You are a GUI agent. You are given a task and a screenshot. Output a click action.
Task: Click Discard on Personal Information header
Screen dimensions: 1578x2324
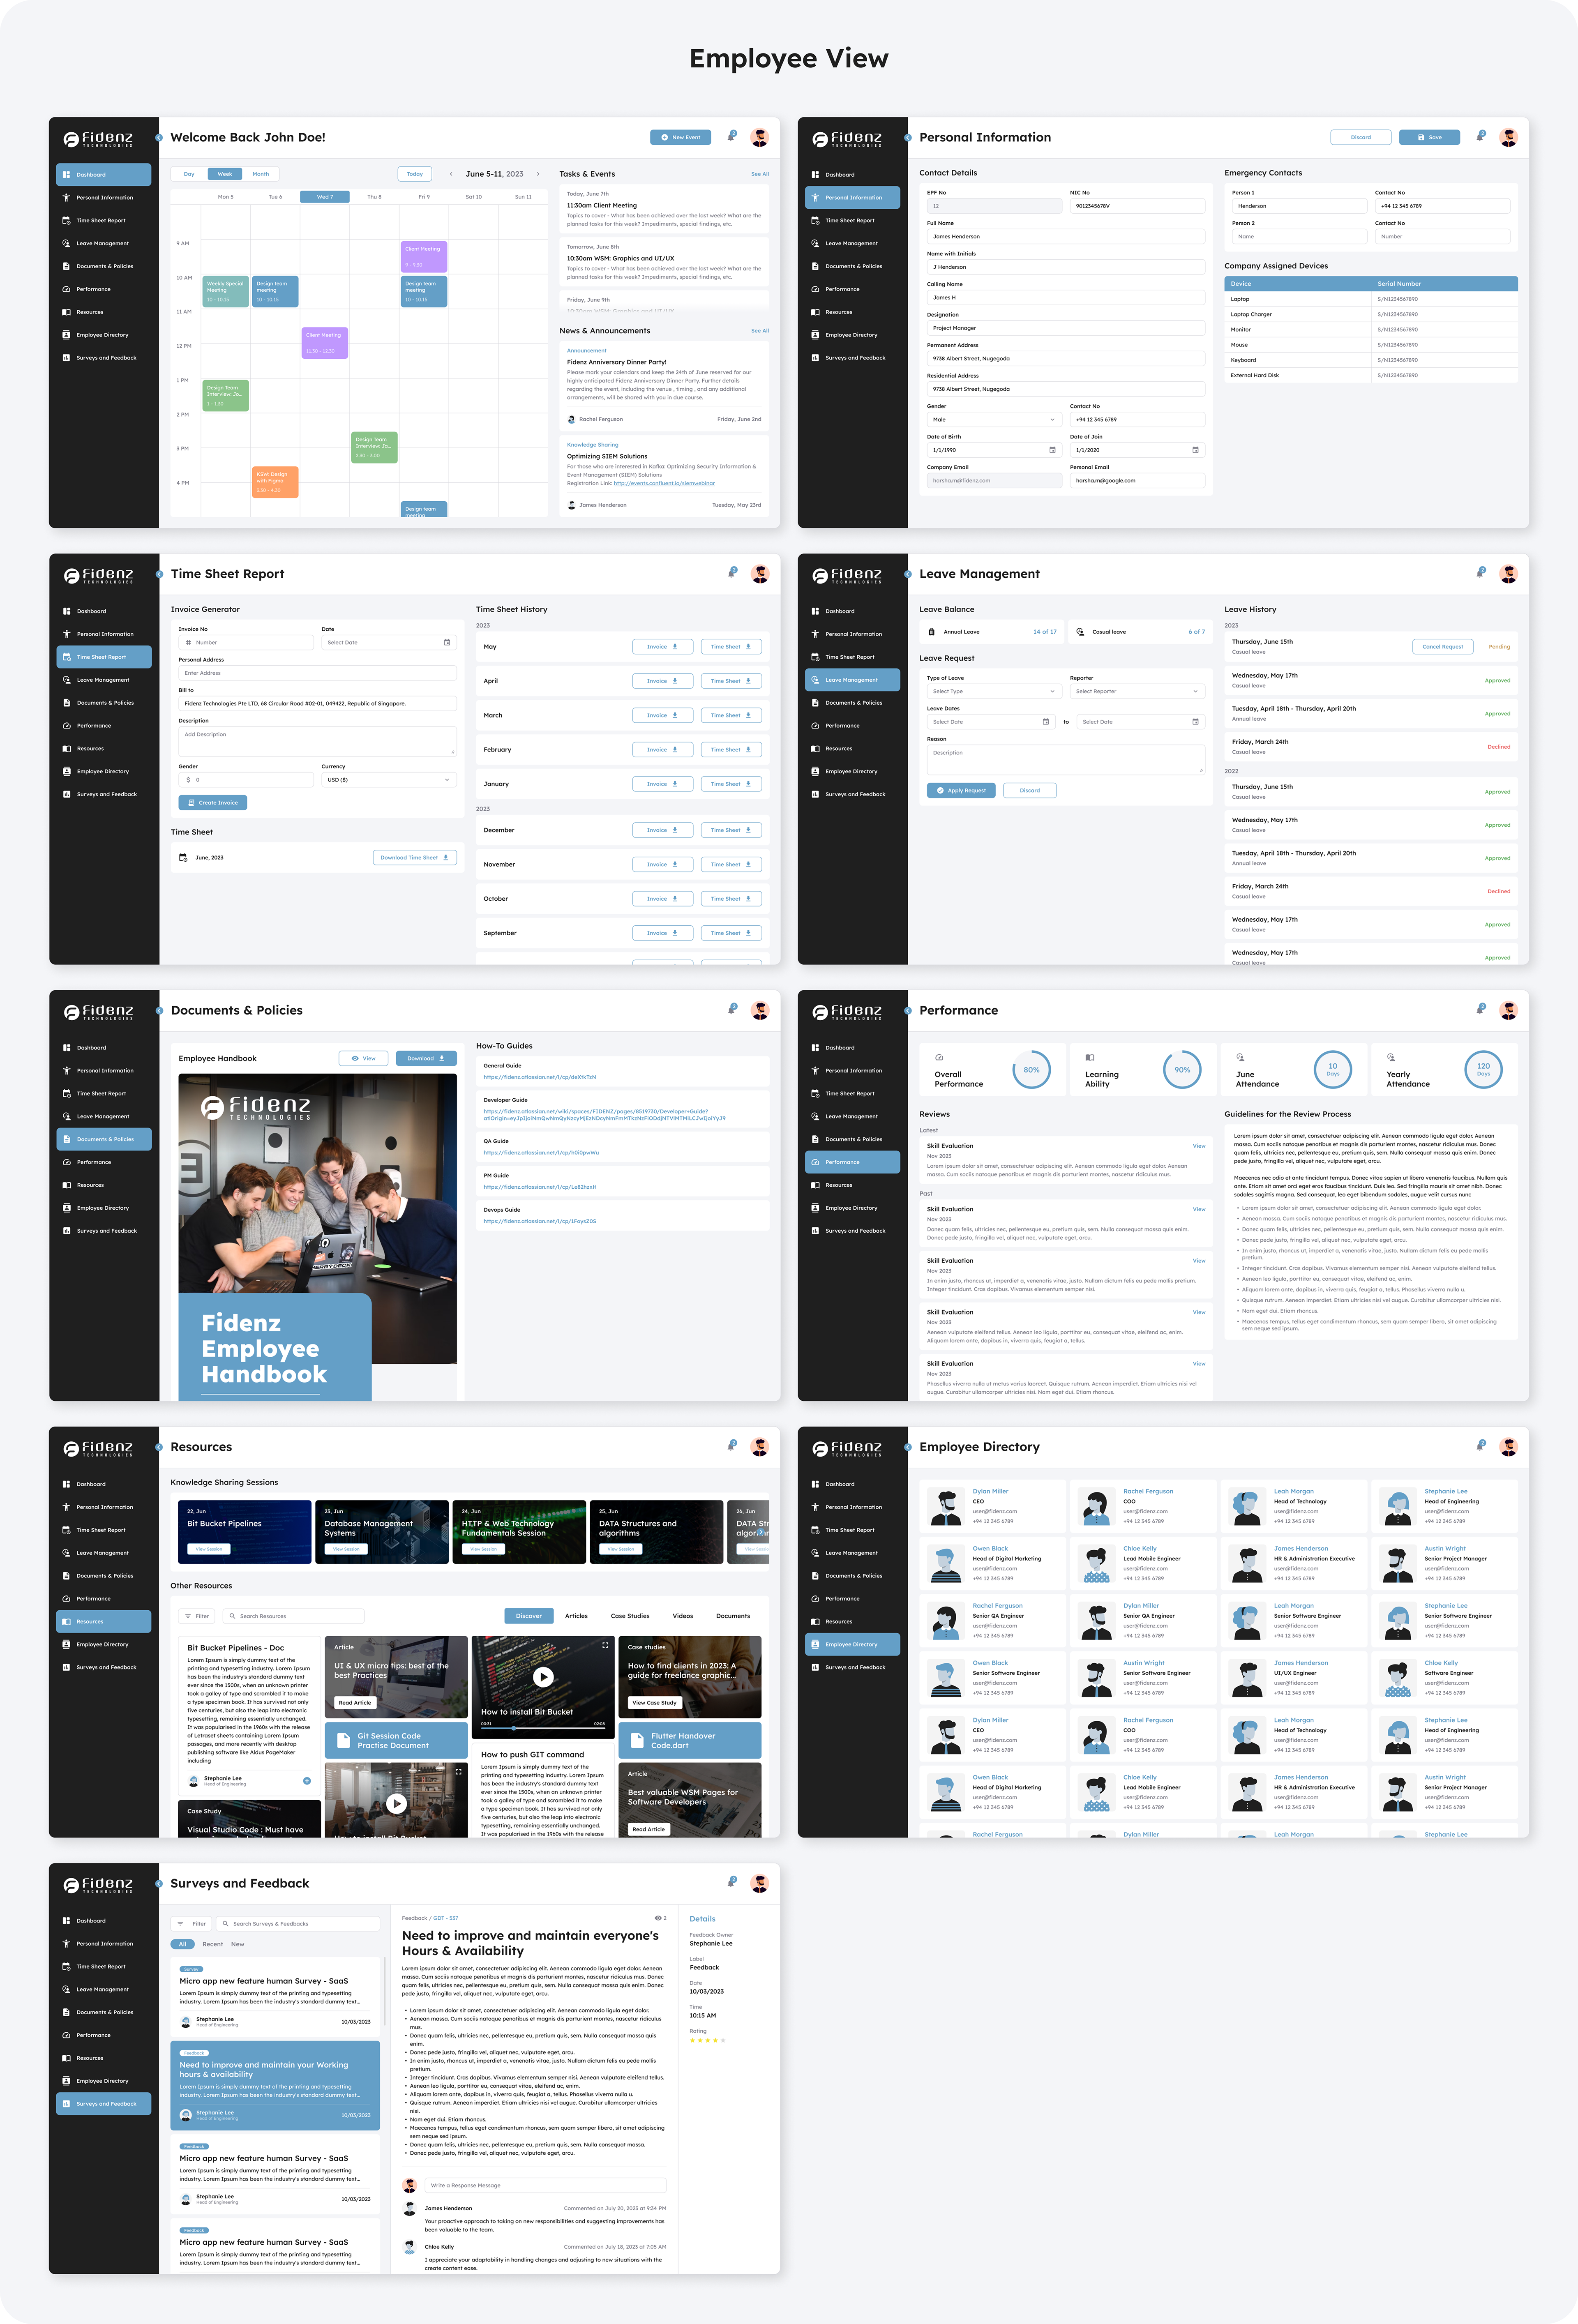[x=1361, y=137]
